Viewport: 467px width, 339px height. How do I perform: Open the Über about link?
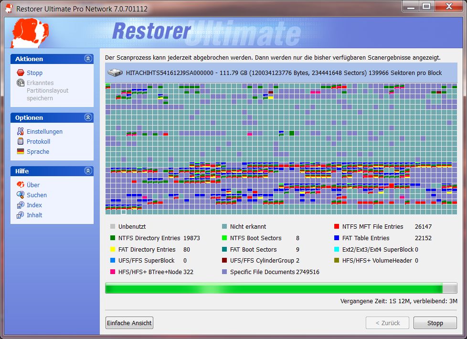coord(33,185)
